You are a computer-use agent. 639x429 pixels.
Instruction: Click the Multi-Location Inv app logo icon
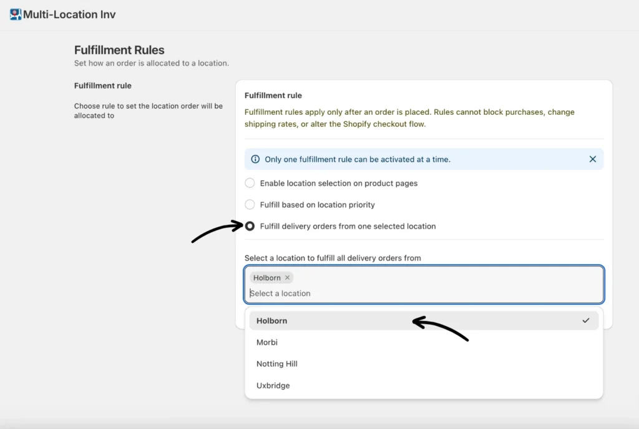point(16,14)
